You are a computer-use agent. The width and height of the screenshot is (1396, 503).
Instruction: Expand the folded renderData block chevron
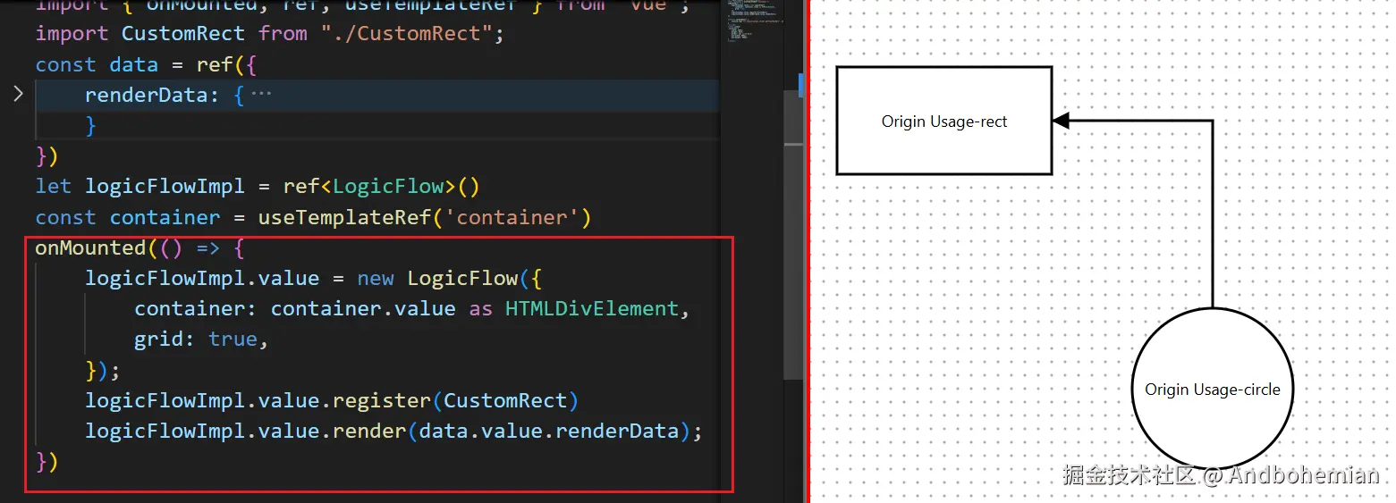pos(18,94)
